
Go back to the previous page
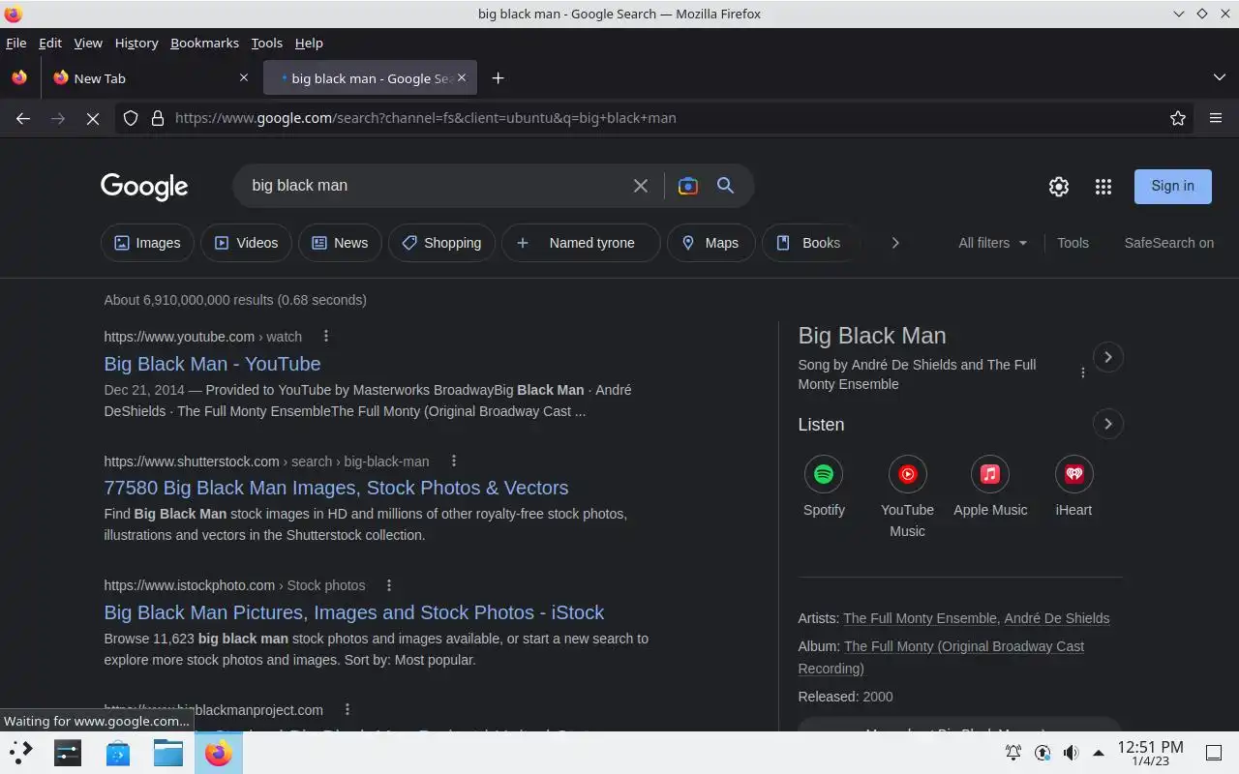tap(23, 118)
